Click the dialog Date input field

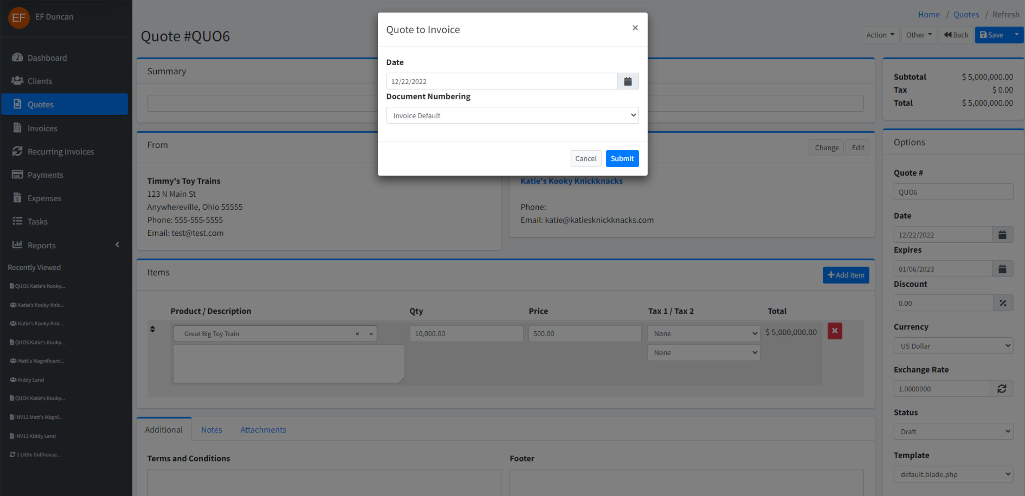point(501,81)
